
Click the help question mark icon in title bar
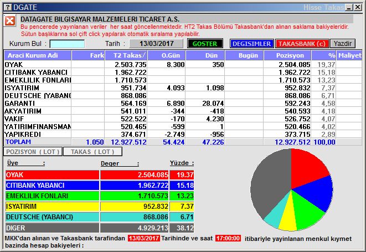pyautogui.click(x=8, y=7)
